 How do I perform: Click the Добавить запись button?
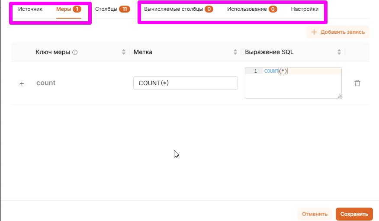(x=338, y=32)
